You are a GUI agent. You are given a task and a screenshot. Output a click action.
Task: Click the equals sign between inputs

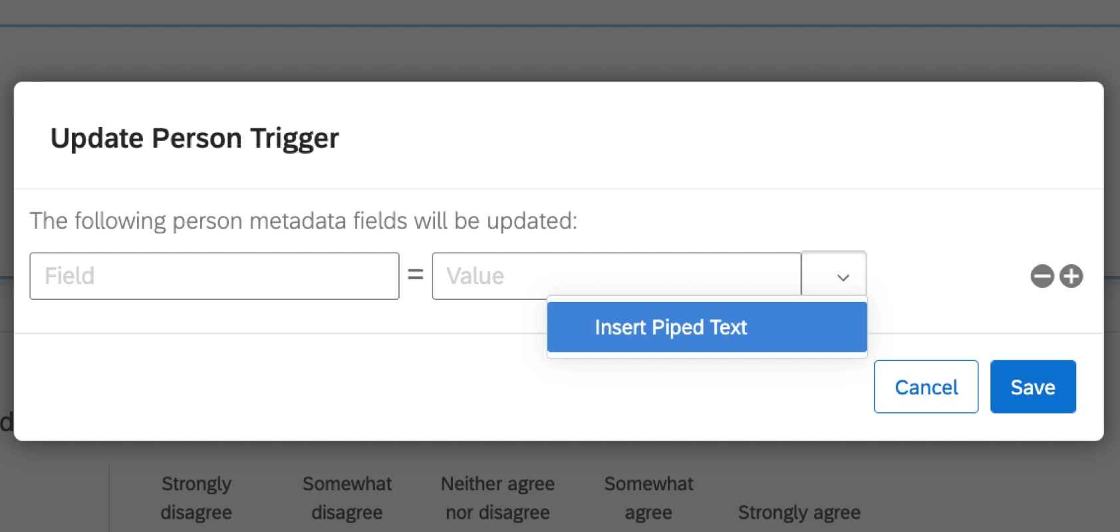point(416,275)
